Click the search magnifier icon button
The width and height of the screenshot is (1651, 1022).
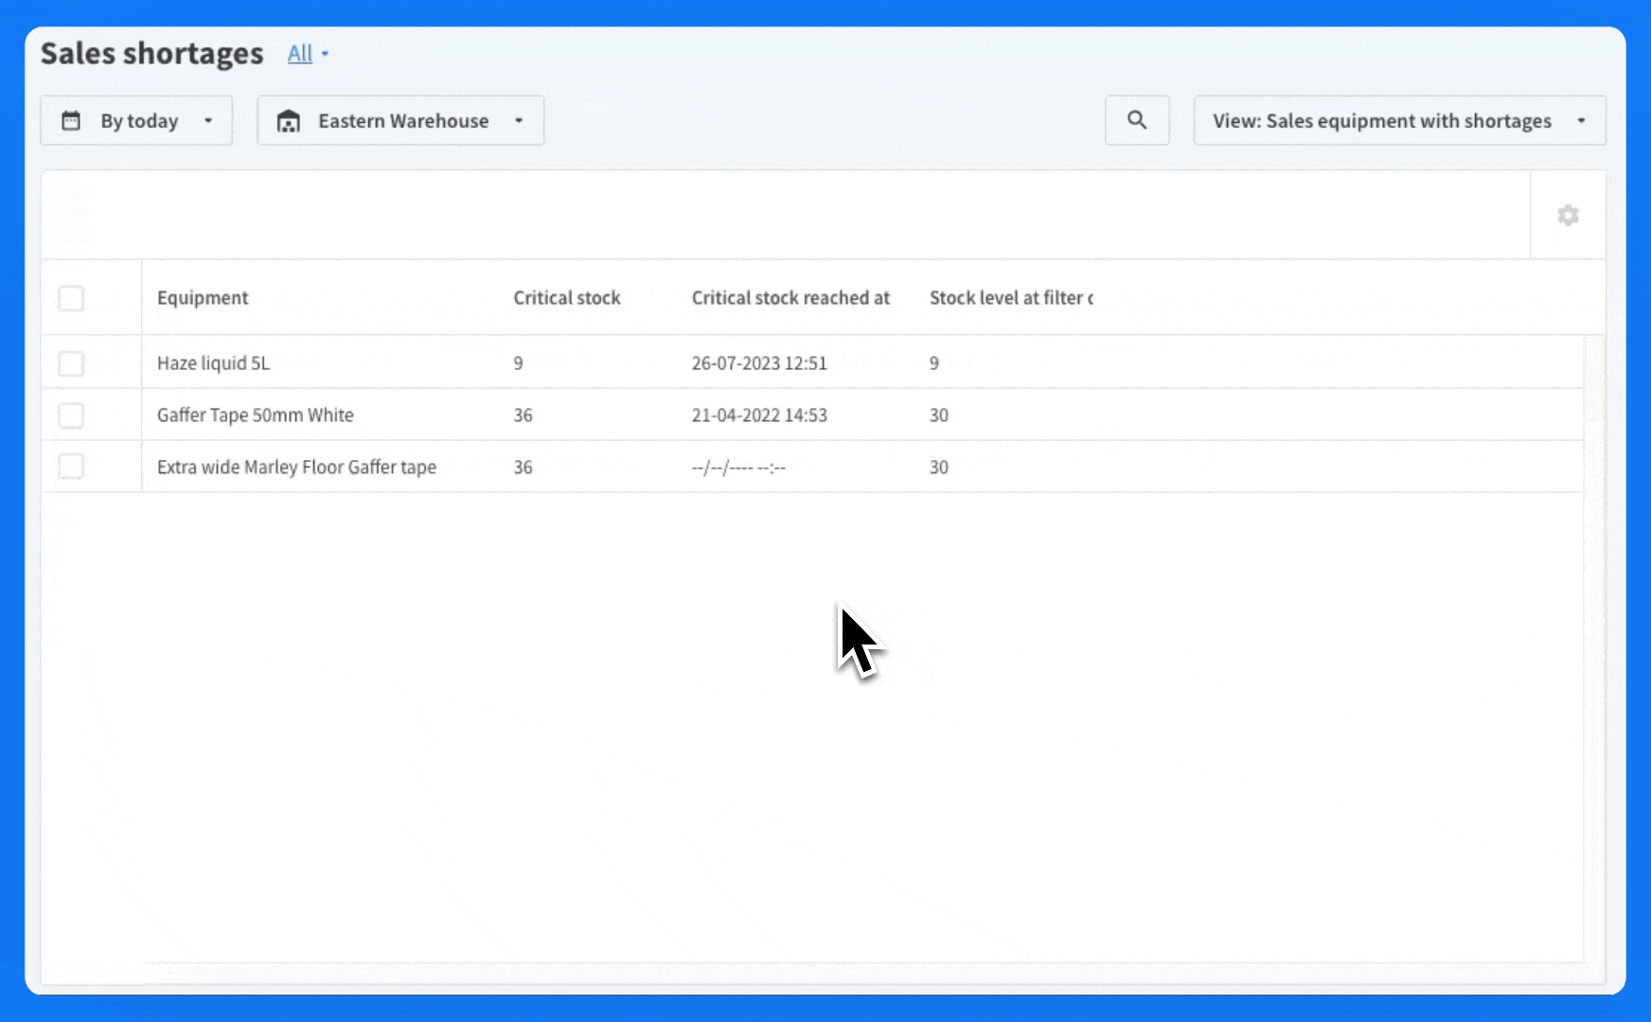(x=1137, y=120)
